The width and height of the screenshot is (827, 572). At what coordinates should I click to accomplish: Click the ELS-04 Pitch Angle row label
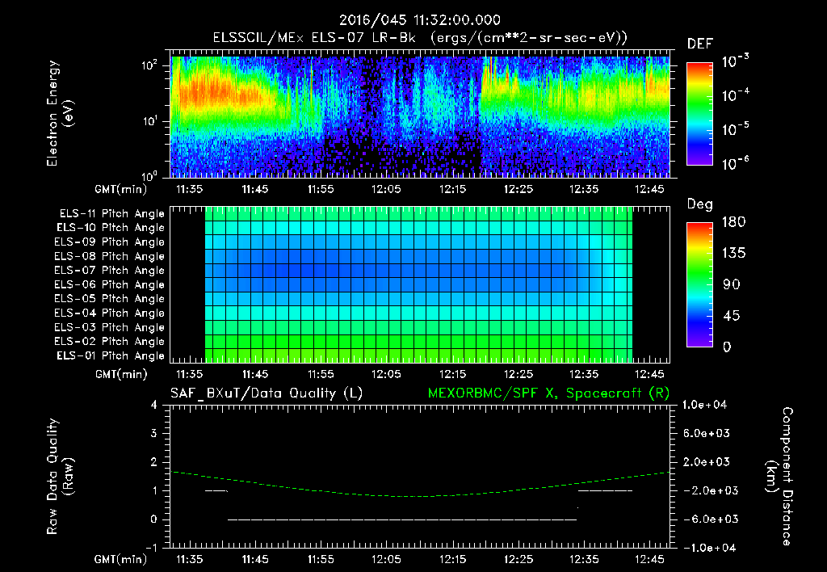(110, 313)
